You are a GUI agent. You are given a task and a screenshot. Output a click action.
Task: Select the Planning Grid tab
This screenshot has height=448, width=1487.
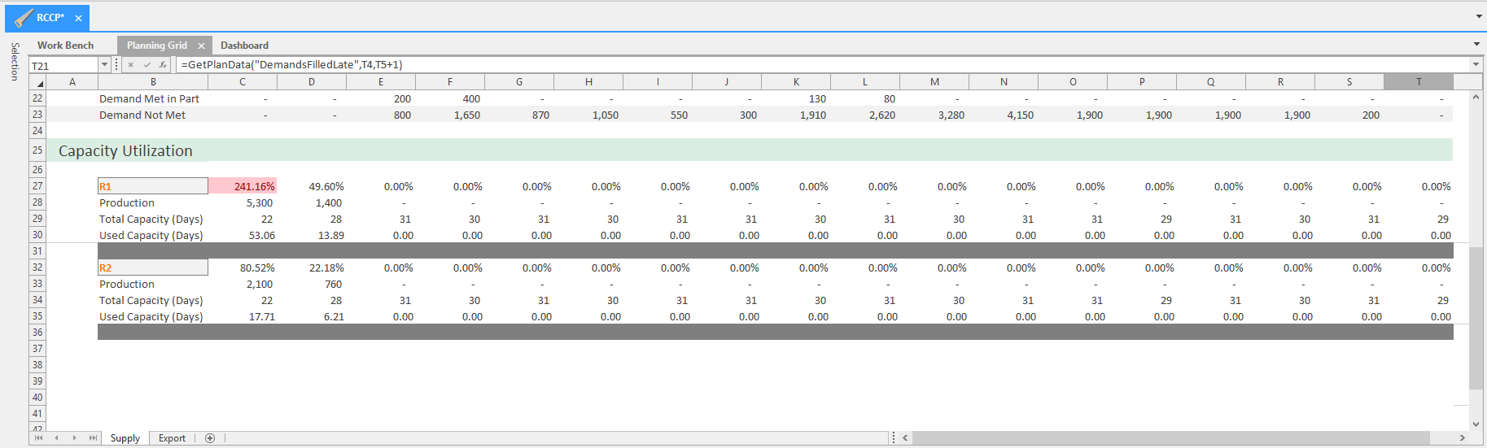point(157,46)
